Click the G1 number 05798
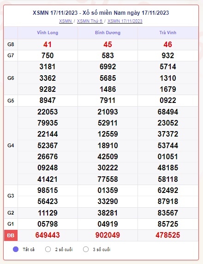Screen dimensions: 203x264 click(x=48, y=224)
